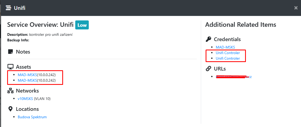Open the second Unifi Controler credential

pyautogui.click(x=228, y=58)
